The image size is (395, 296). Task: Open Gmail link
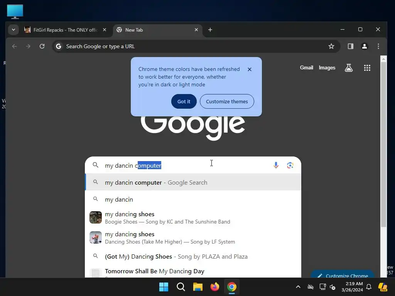306,68
